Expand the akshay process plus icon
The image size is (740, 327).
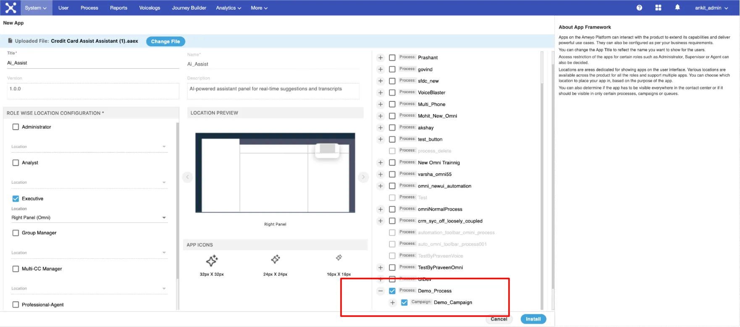click(380, 127)
